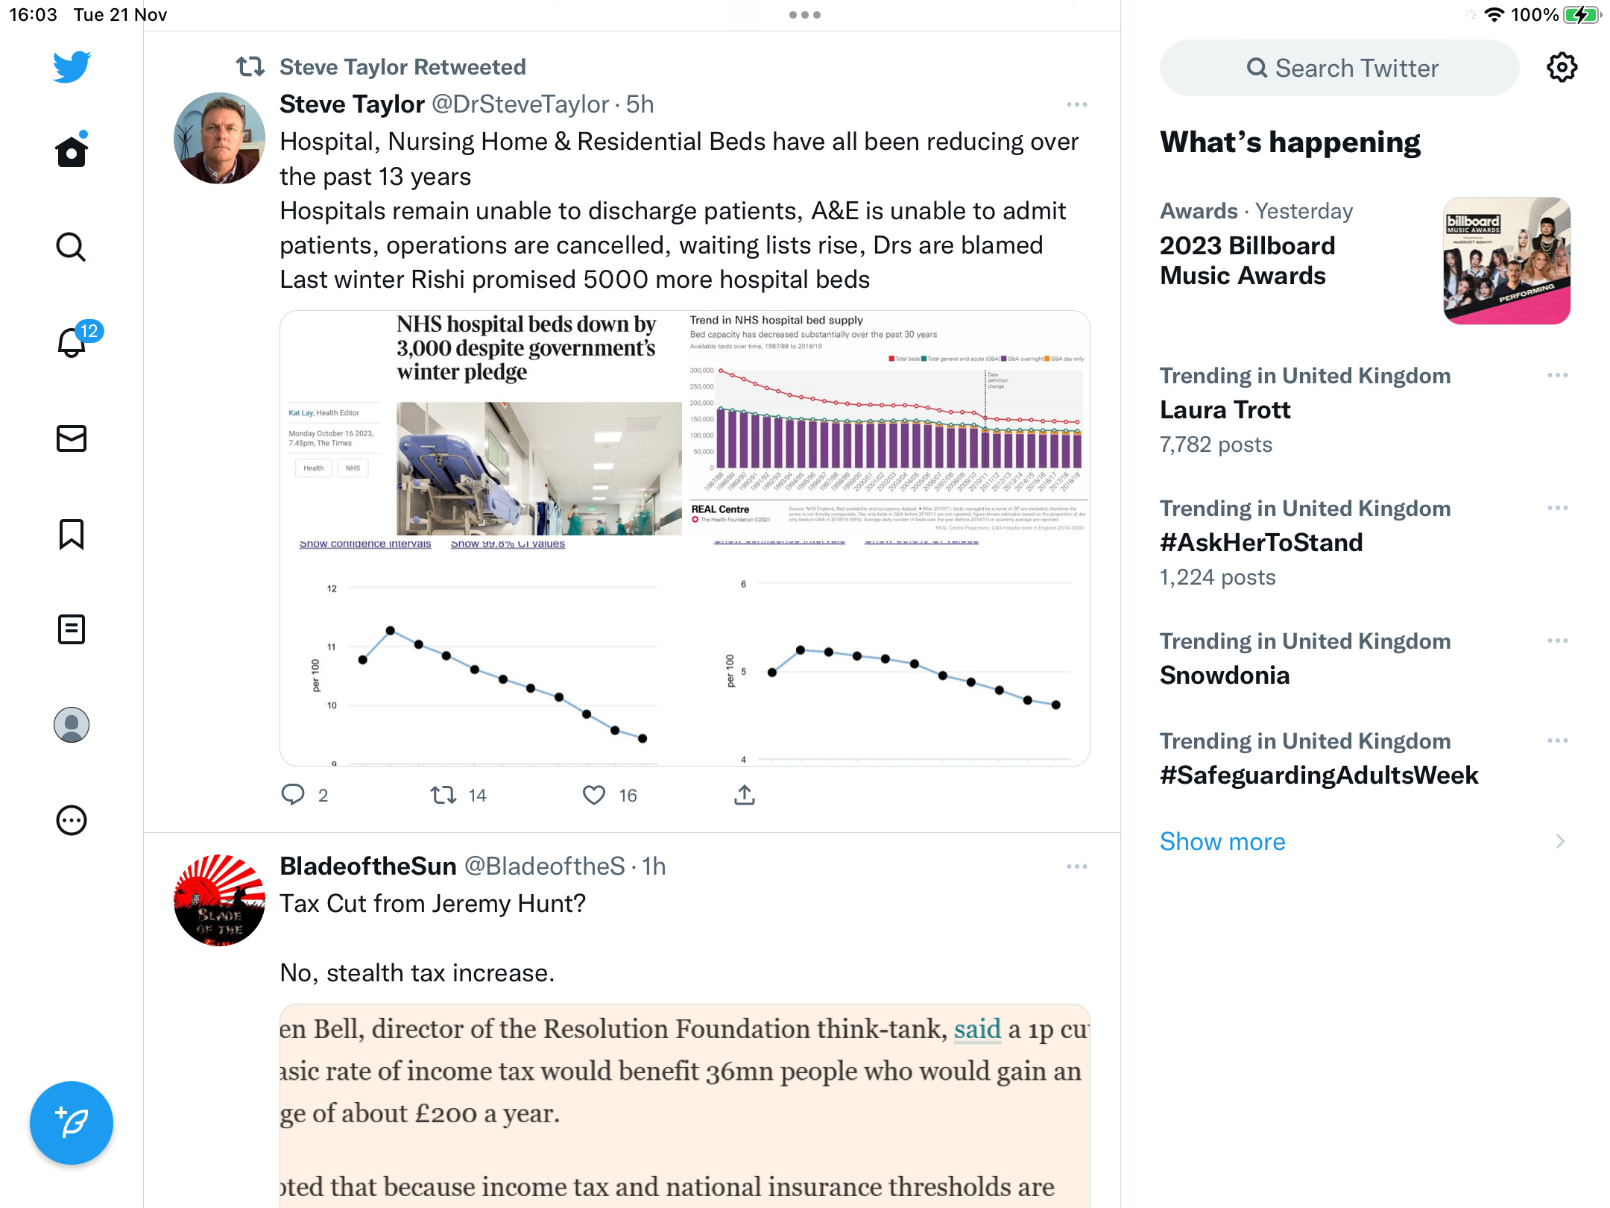
Task: Open the Explore search icon in sidebar
Action: click(x=72, y=247)
